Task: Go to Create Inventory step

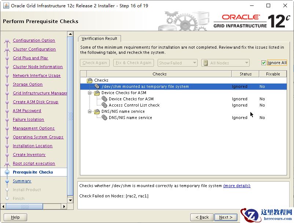Action: pos(29,155)
